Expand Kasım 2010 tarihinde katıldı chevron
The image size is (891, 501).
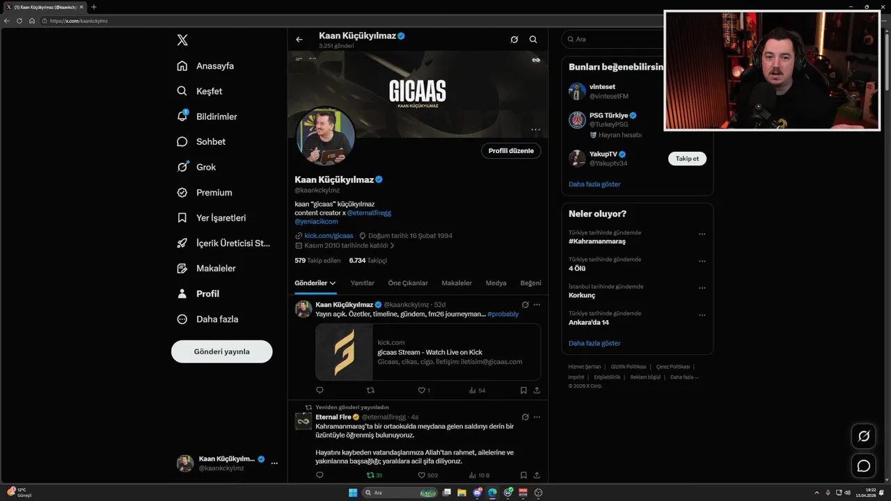pos(393,246)
